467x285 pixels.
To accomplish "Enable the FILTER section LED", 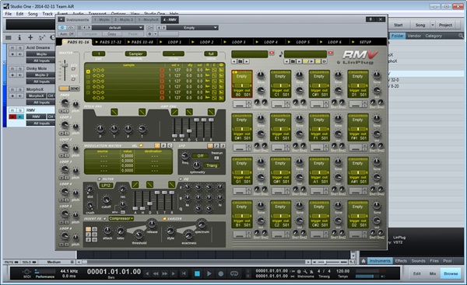I will pyautogui.click(x=100, y=179).
